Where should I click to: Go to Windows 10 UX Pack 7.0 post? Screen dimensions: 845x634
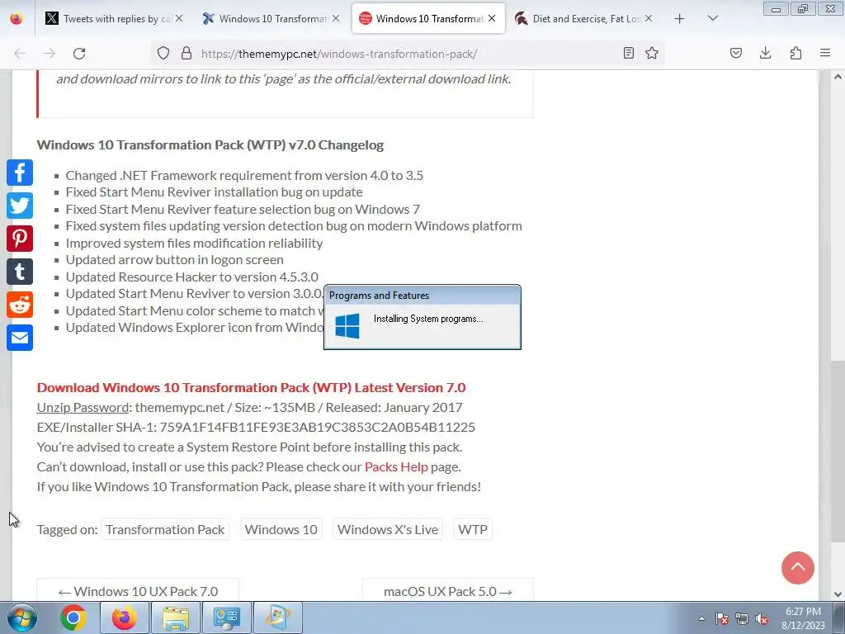138,591
